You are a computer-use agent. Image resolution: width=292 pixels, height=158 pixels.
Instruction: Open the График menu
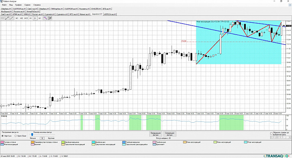18,5
